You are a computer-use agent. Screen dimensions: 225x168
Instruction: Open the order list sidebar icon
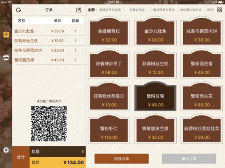(6, 35)
